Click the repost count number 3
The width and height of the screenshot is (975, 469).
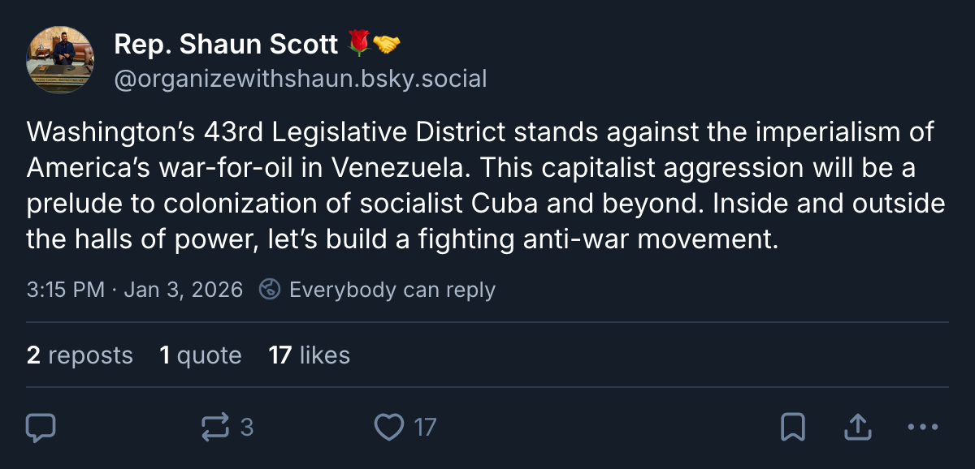247,427
